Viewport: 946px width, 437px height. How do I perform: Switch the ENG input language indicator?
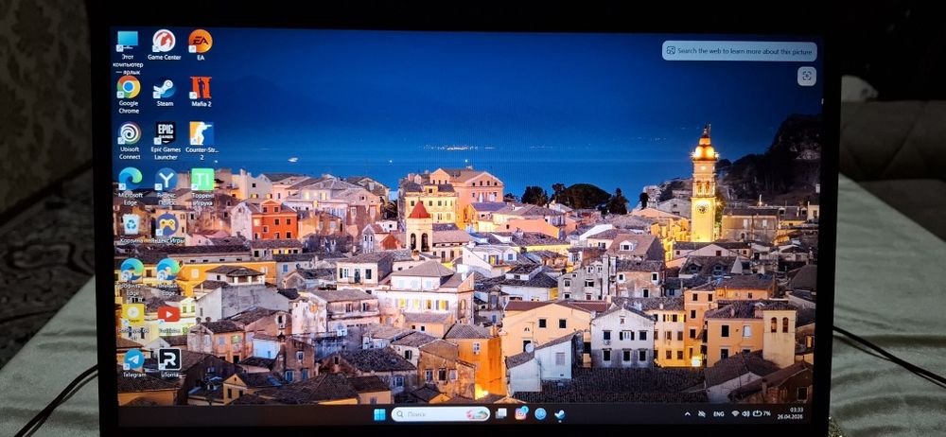pos(719,414)
